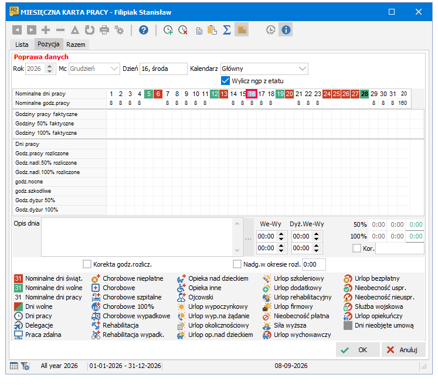This screenshot has width=438, height=385.
Task: Choose Urlop wypoczynkowy absence icon
Action: coord(181,307)
